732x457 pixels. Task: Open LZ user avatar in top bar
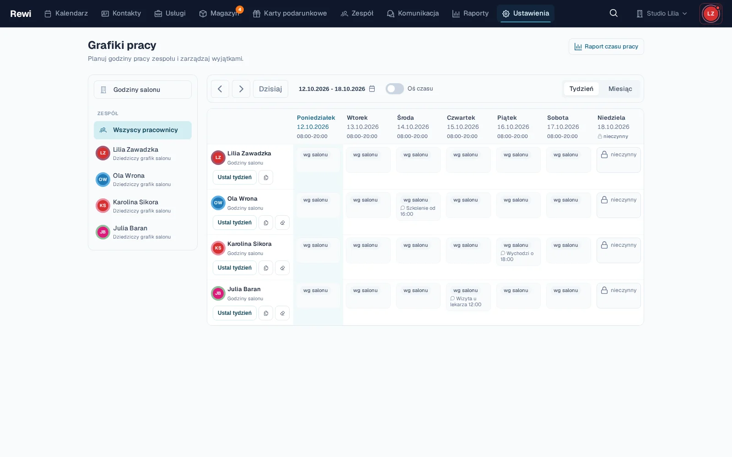coord(710,14)
